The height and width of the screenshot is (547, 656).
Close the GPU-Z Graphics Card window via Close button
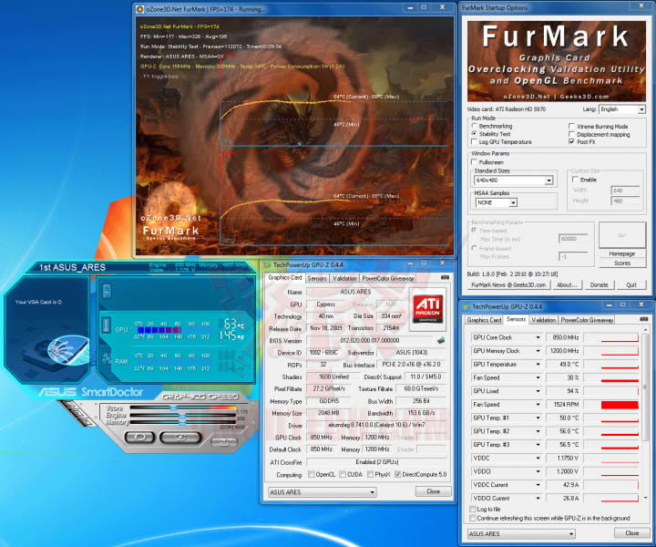coord(433,491)
